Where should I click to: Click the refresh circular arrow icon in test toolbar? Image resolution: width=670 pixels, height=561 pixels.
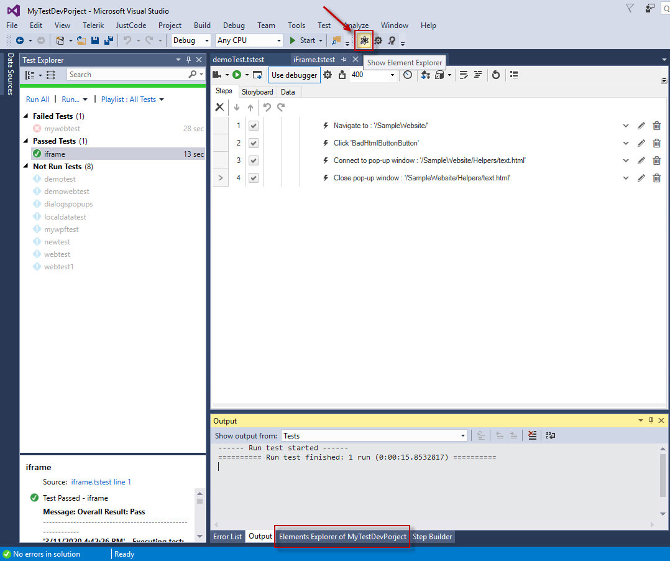[x=496, y=75]
